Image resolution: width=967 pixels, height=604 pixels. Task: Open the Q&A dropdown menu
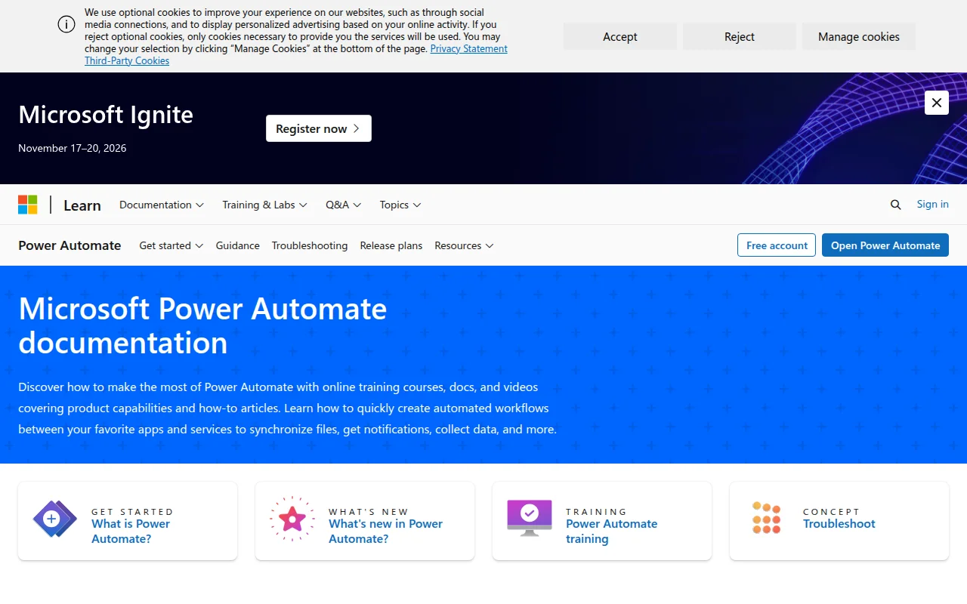pyautogui.click(x=344, y=205)
